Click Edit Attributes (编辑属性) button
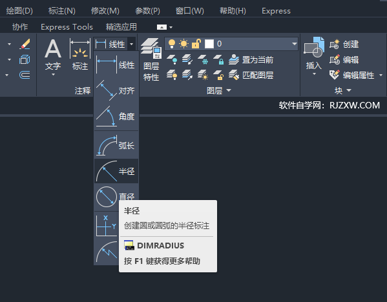The height and width of the screenshot is (302, 387). point(352,75)
